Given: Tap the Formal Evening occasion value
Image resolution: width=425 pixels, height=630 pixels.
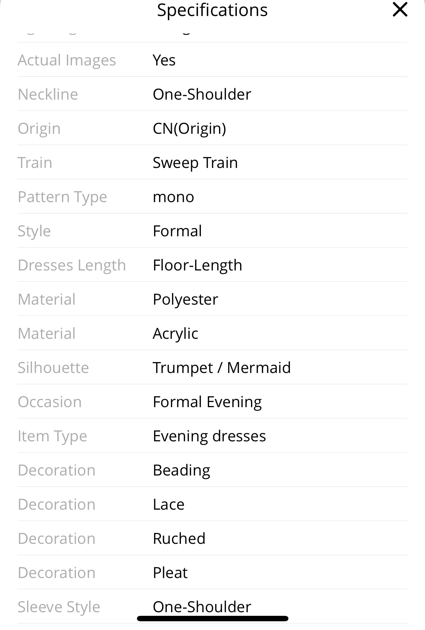Looking at the screenshot, I should pyautogui.click(x=207, y=402).
